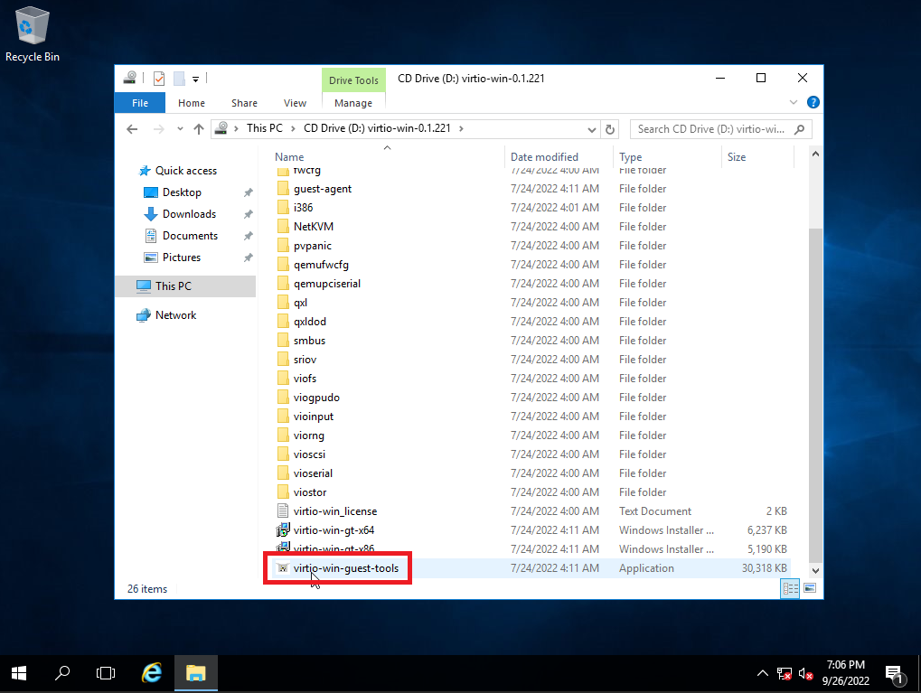Select virtio-win-gt-x64 installer icon
The width and height of the screenshot is (921, 693).
point(283,529)
